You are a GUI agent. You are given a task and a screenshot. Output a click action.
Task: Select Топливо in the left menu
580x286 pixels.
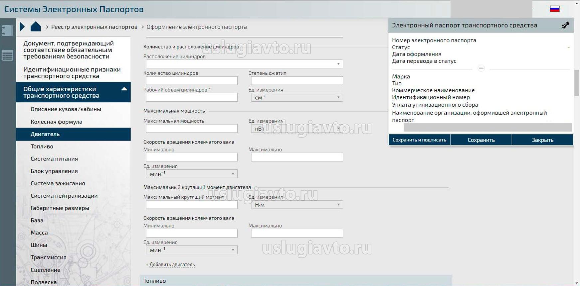42,146
